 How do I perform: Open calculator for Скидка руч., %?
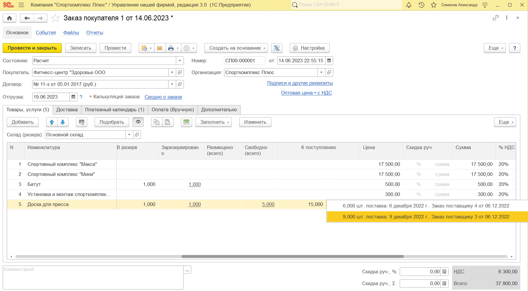(x=444, y=272)
